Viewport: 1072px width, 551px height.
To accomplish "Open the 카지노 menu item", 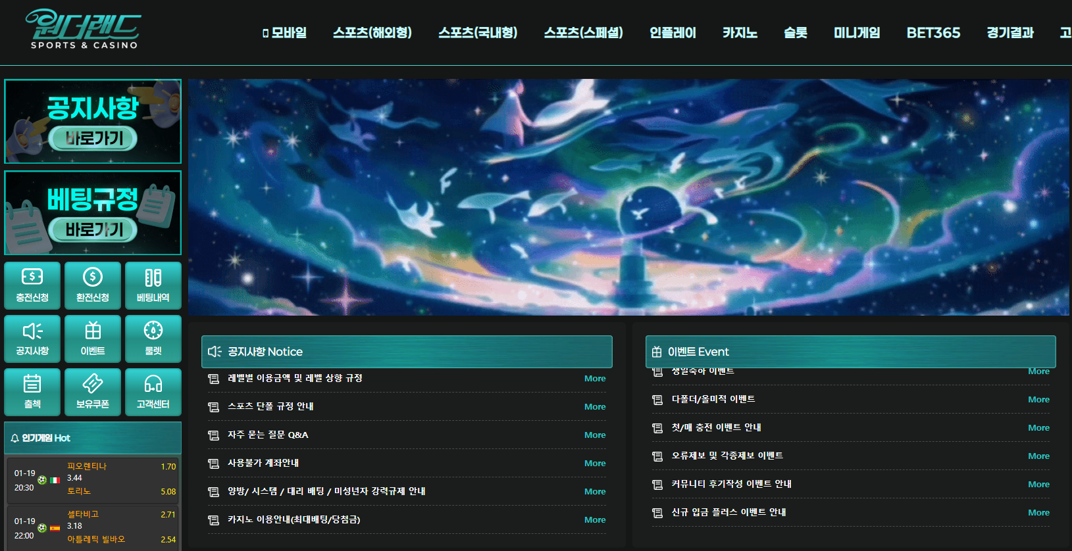I will 740,32.
